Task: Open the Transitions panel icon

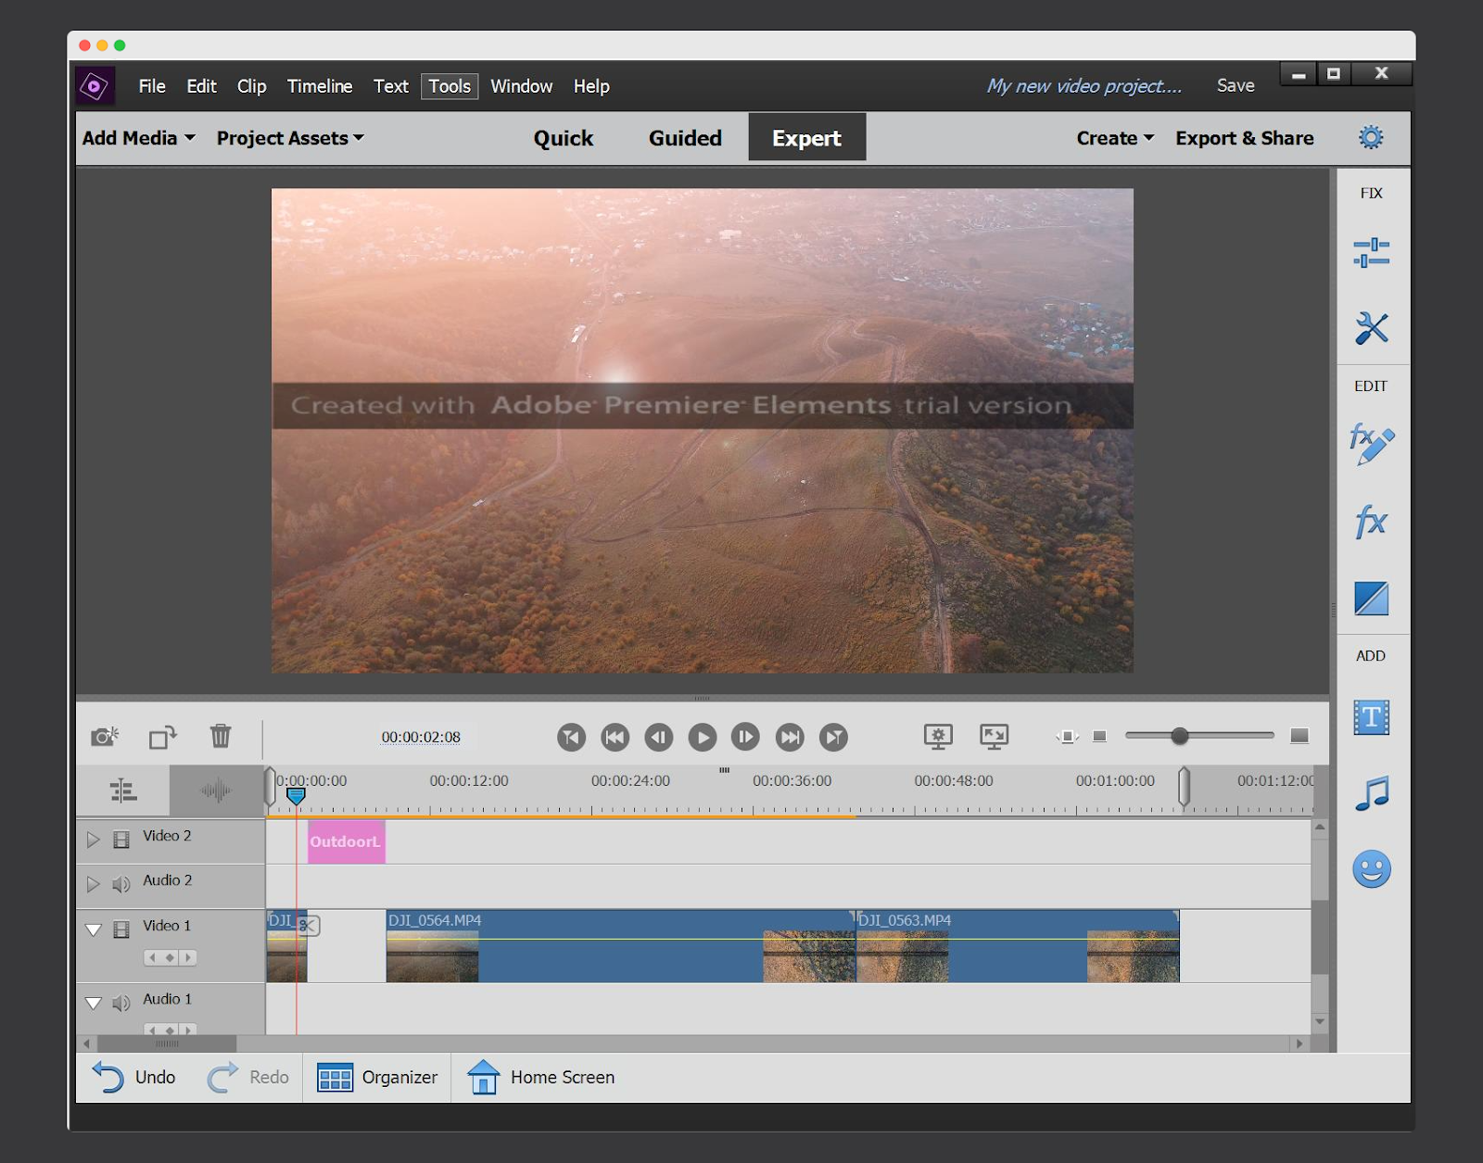Action: (x=1371, y=599)
